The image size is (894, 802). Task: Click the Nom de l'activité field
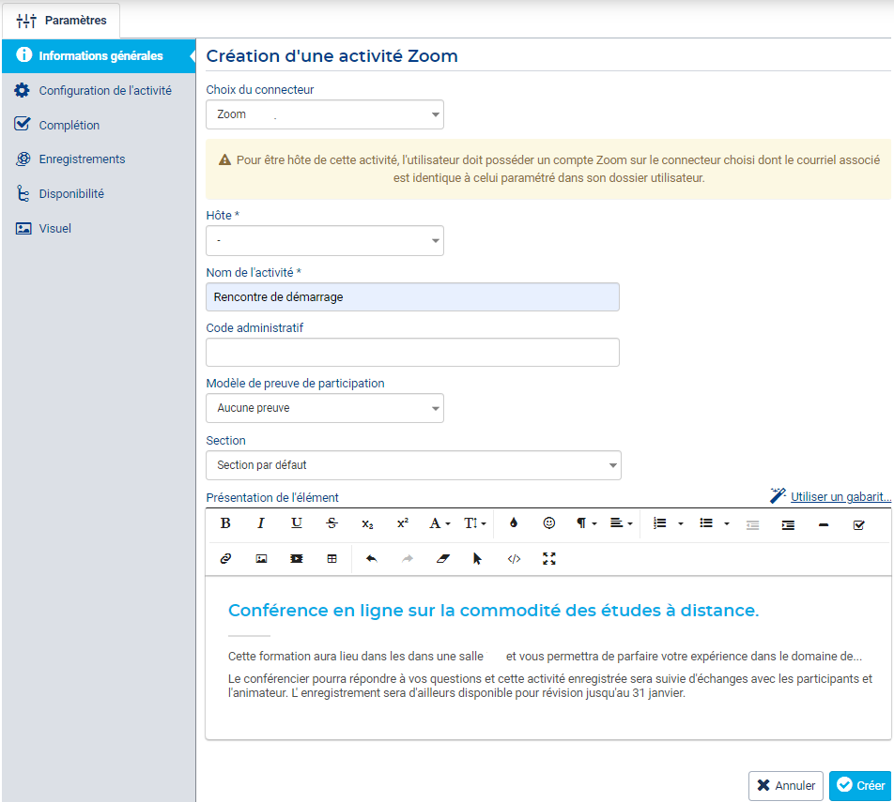[x=412, y=296]
